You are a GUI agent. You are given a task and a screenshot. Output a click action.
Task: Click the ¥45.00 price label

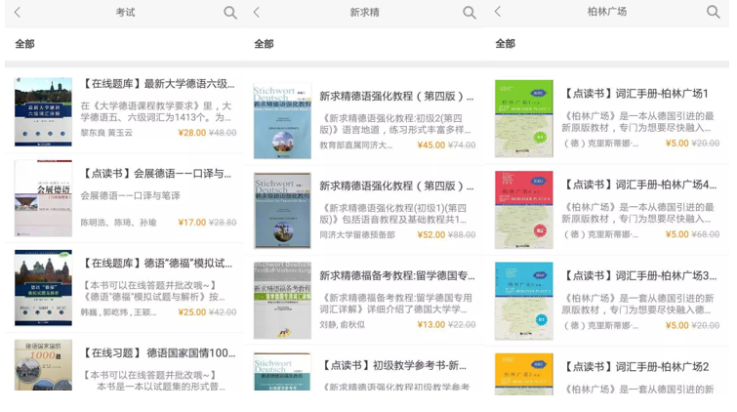tap(431, 145)
